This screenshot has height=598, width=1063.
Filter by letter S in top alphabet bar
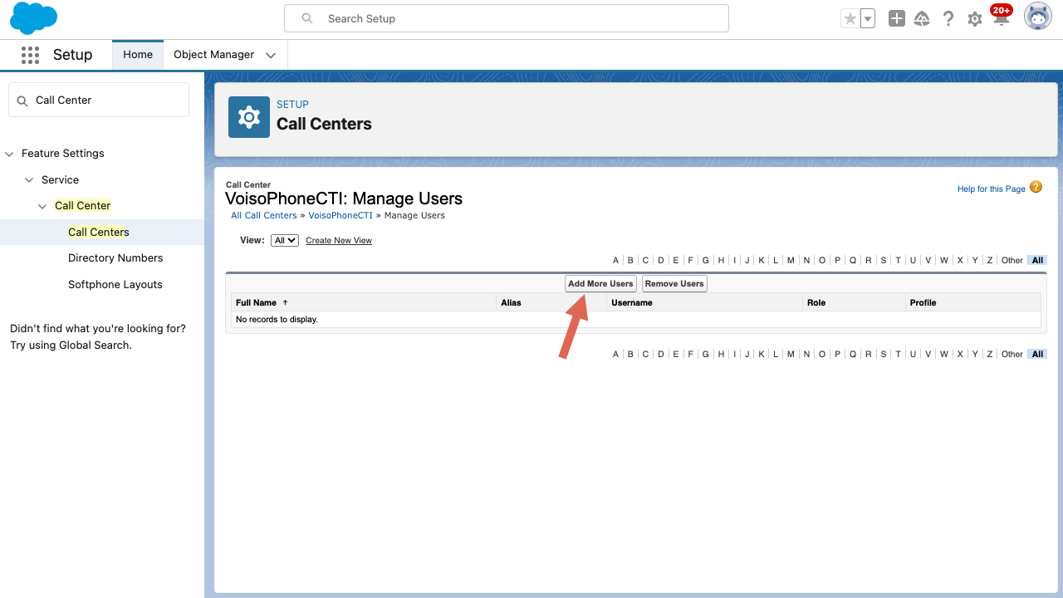884,261
